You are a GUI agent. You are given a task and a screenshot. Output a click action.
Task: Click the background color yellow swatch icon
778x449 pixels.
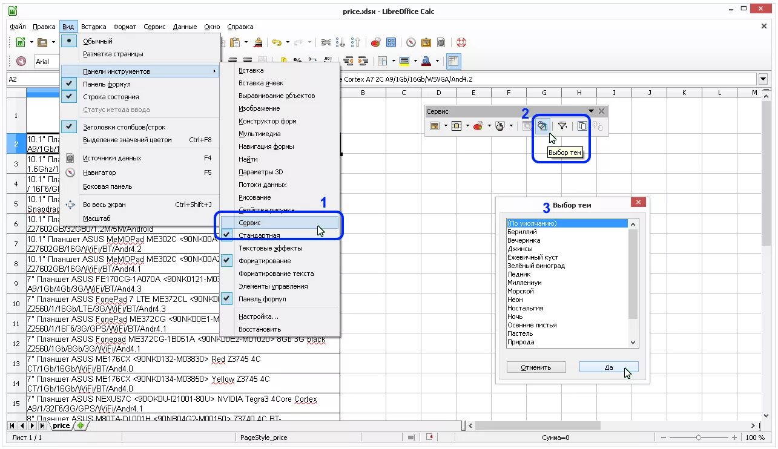[404, 61]
